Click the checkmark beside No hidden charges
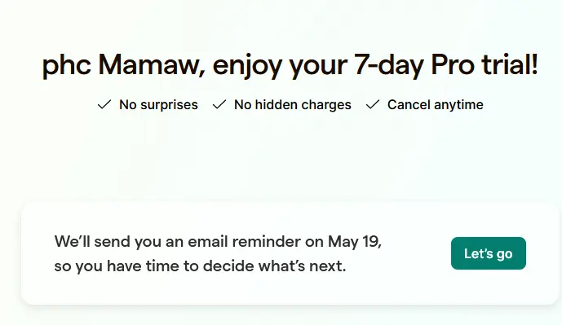562x325 pixels. 219,104
